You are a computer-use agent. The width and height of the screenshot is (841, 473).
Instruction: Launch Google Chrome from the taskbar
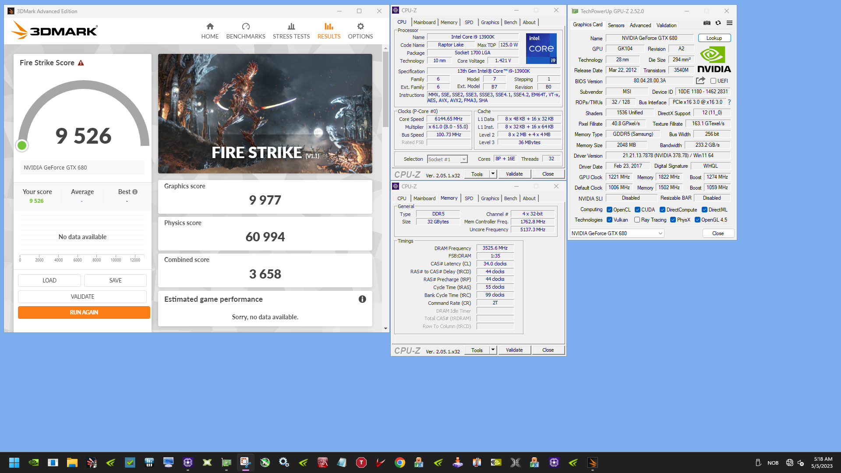pos(400,462)
